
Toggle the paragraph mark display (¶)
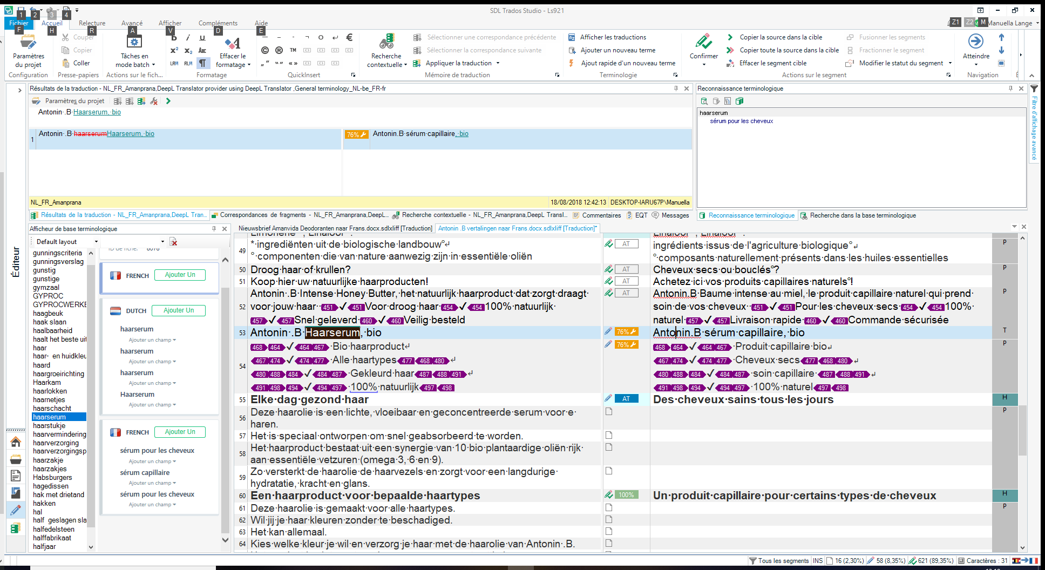pyautogui.click(x=202, y=63)
